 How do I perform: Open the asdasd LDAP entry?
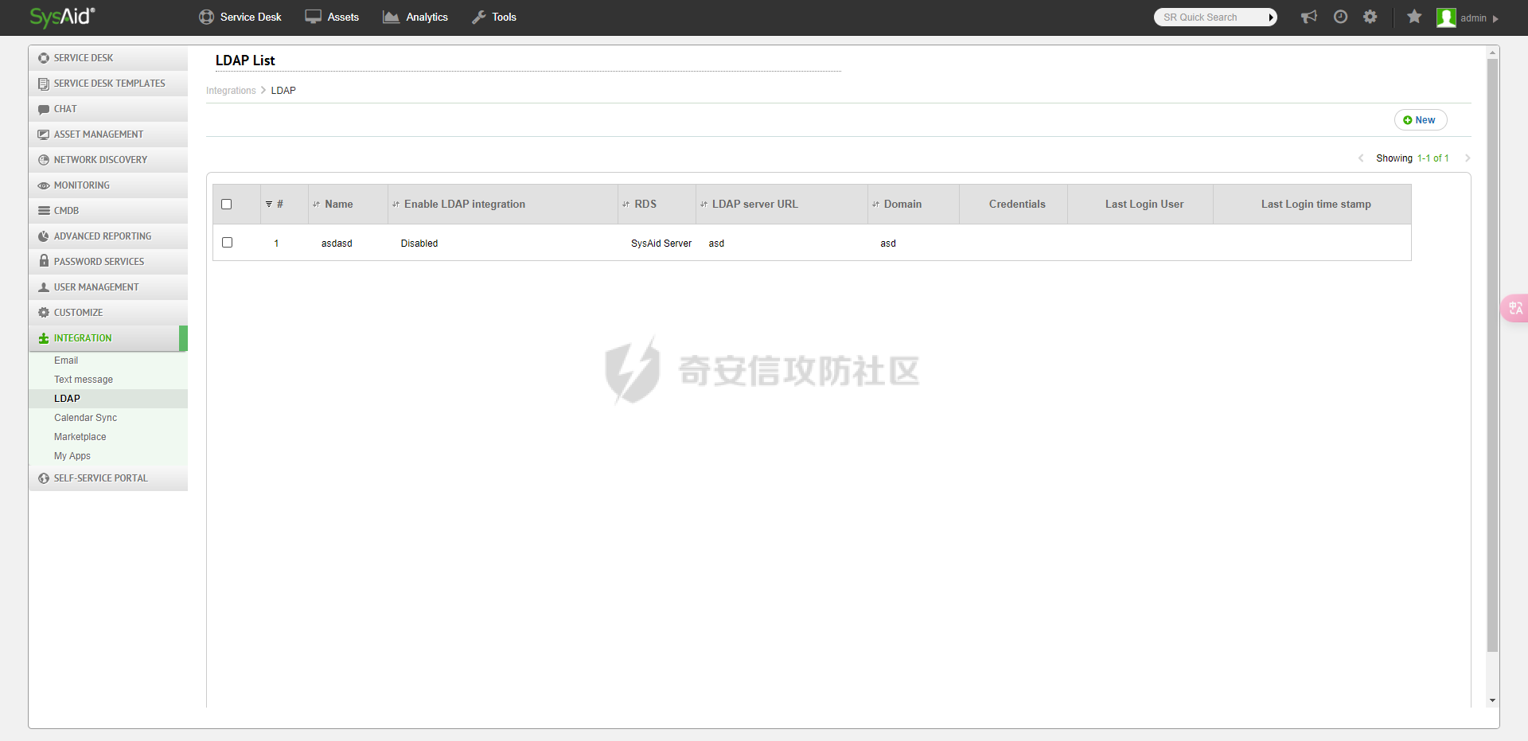tap(337, 244)
